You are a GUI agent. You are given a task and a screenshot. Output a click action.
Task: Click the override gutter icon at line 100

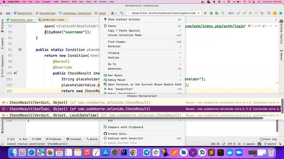pos(15,73)
